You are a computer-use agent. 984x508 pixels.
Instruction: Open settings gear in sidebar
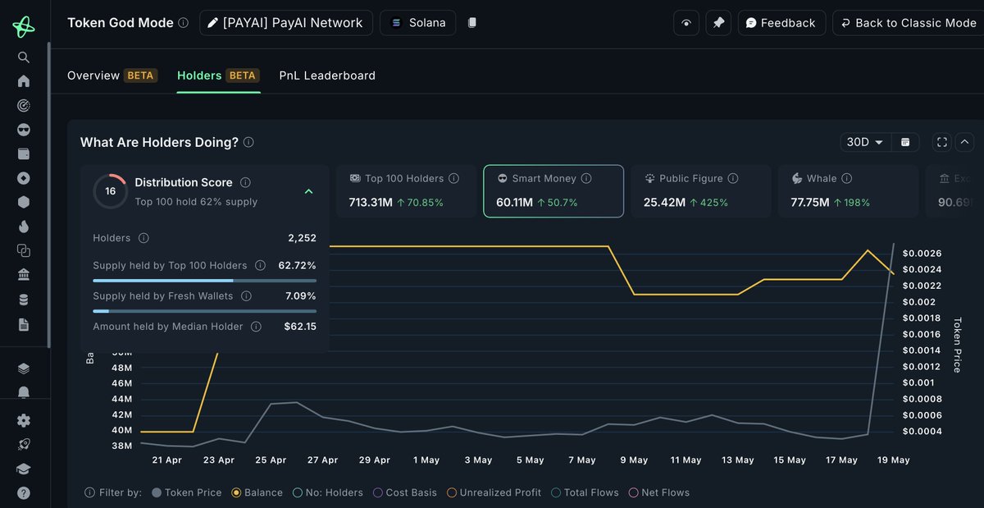pos(24,420)
